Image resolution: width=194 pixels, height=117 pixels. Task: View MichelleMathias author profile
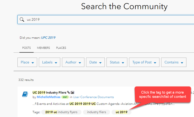49,97
